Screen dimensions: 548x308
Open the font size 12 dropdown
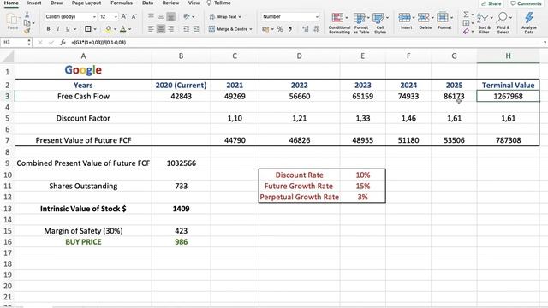[116, 17]
